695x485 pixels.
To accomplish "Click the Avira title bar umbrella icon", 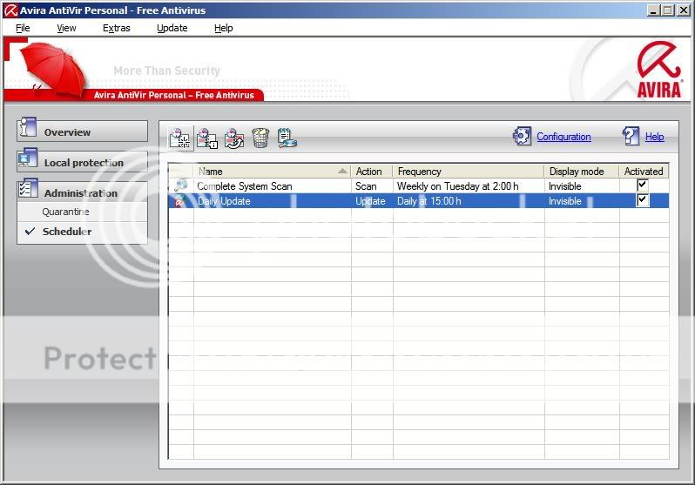I will point(10,10).
